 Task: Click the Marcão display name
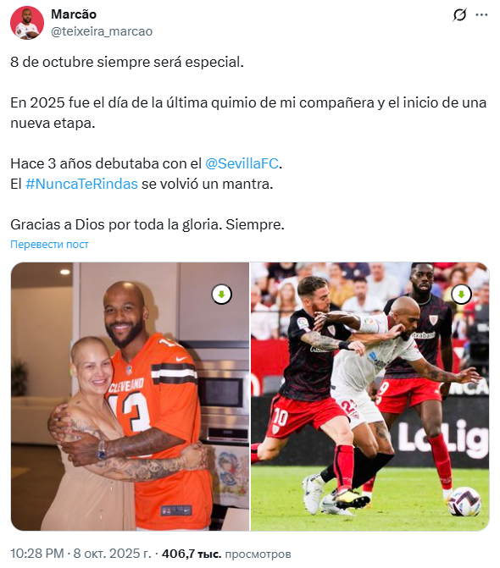74,14
